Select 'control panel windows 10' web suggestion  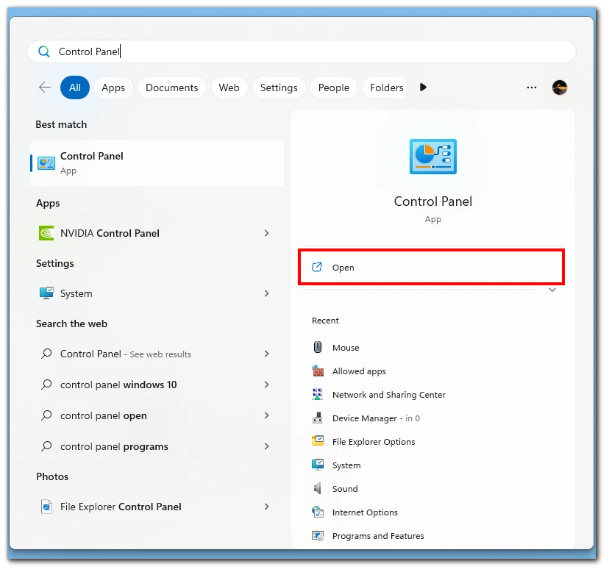pos(157,385)
